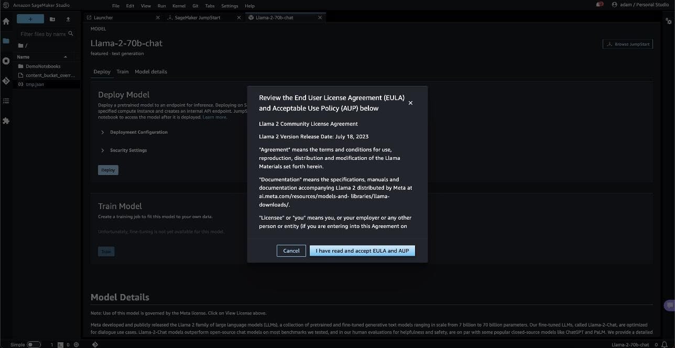Click the Deploy button
Viewport: 675px width, 348px height.
(x=108, y=170)
